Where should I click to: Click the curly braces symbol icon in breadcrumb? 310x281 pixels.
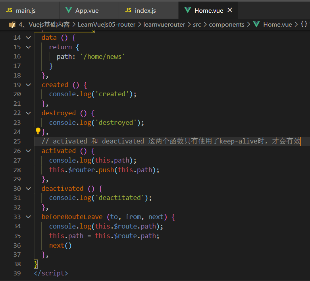304,24
